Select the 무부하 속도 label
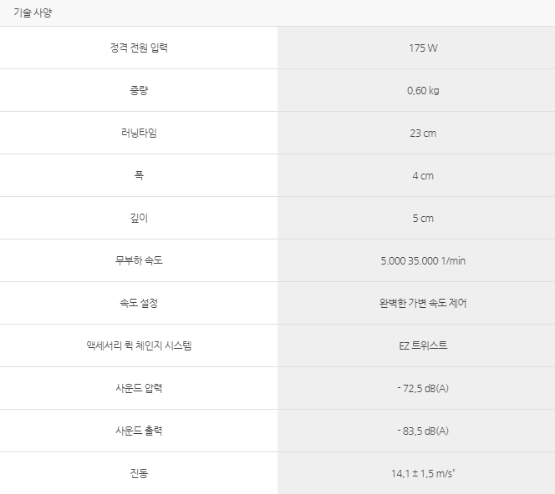 139,260
